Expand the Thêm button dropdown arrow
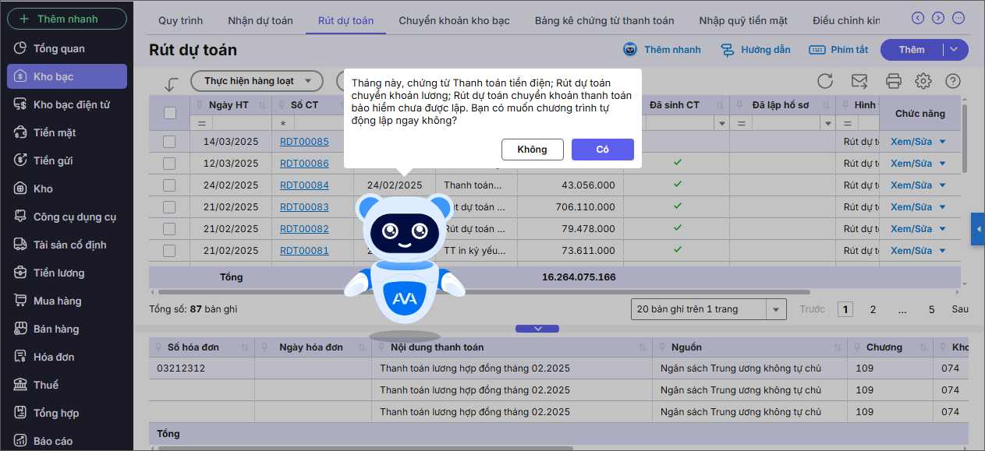This screenshot has height=451, width=985. tap(955, 50)
